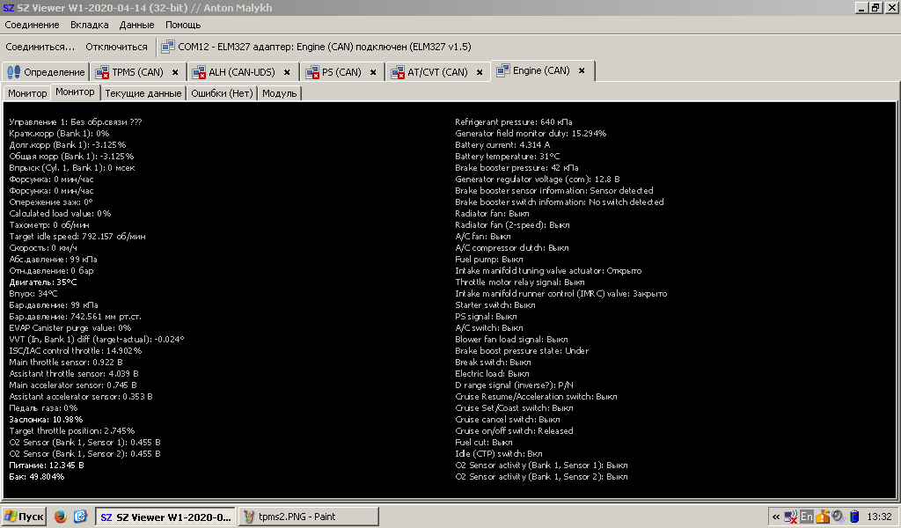
Task: Click the Соединиться... button
Action: (x=40, y=46)
